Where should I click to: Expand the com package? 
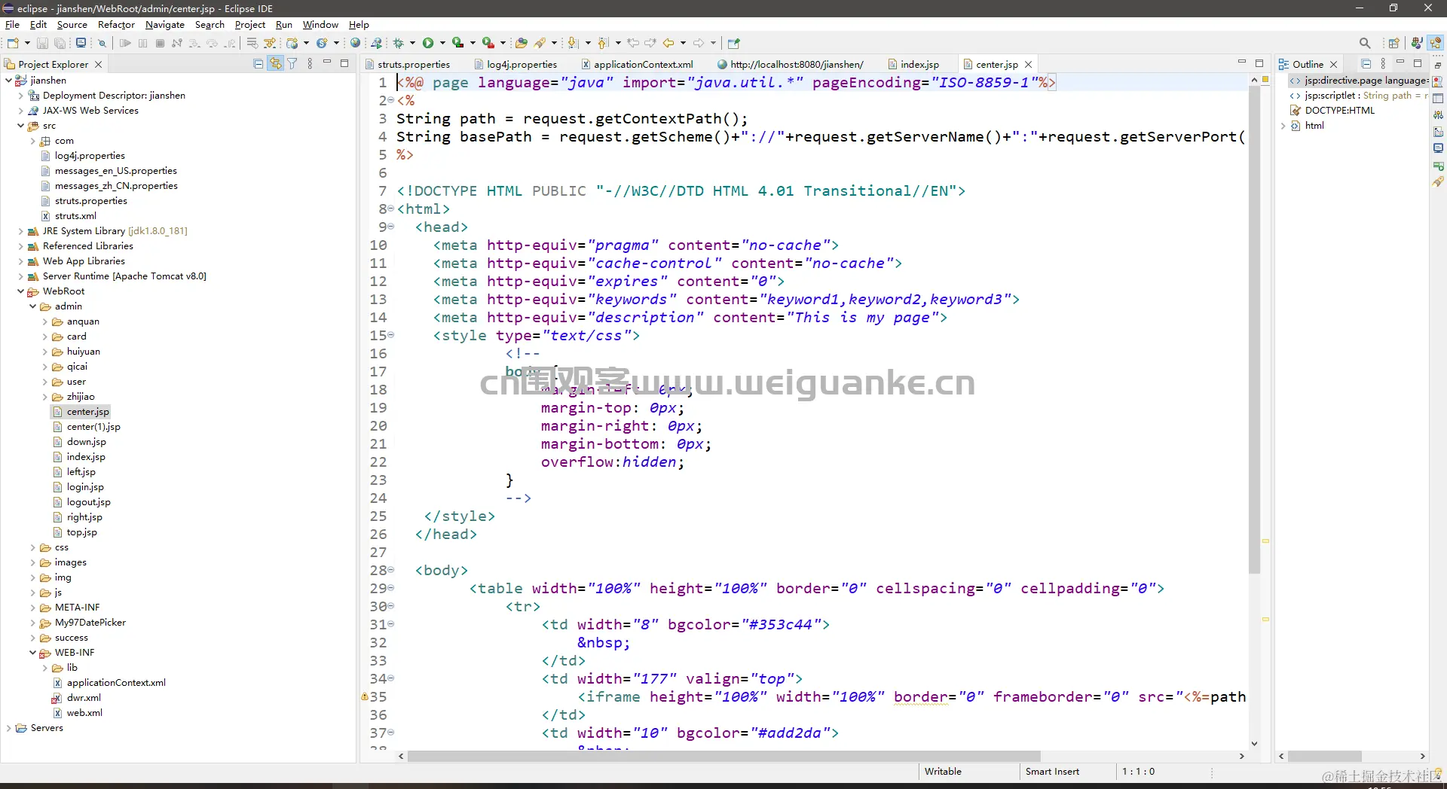click(x=32, y=141)
